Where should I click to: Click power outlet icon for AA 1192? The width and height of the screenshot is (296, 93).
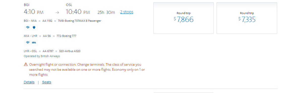pos(34,27)
